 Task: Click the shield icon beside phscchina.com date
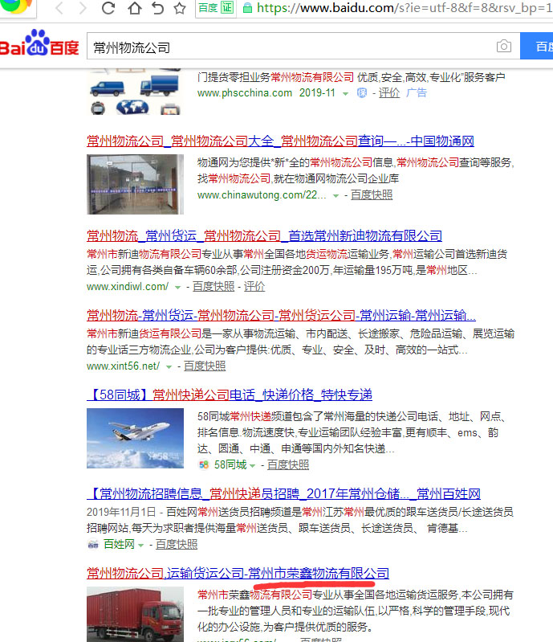[361, 93]
